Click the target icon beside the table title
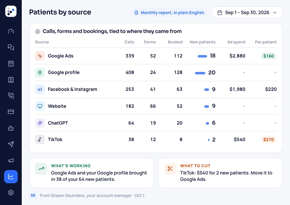Screen dimensions: 290x205 point(37,32)
